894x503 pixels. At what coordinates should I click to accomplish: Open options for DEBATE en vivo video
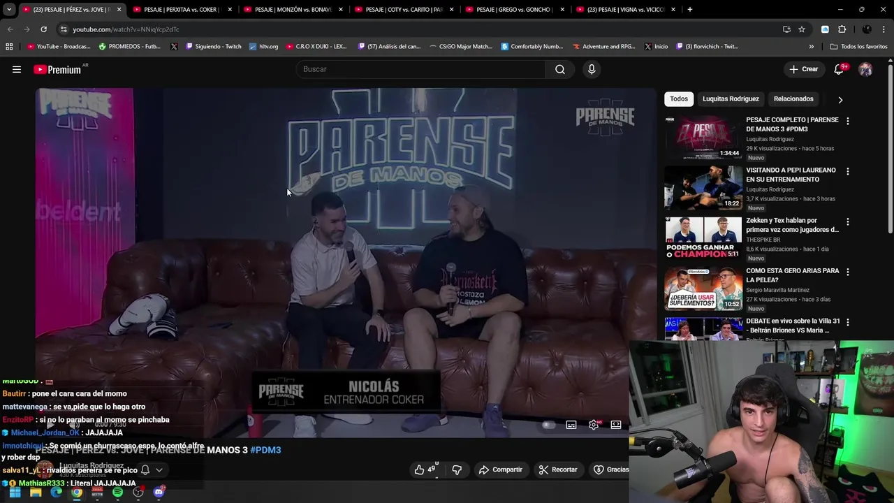click(848, 322)
